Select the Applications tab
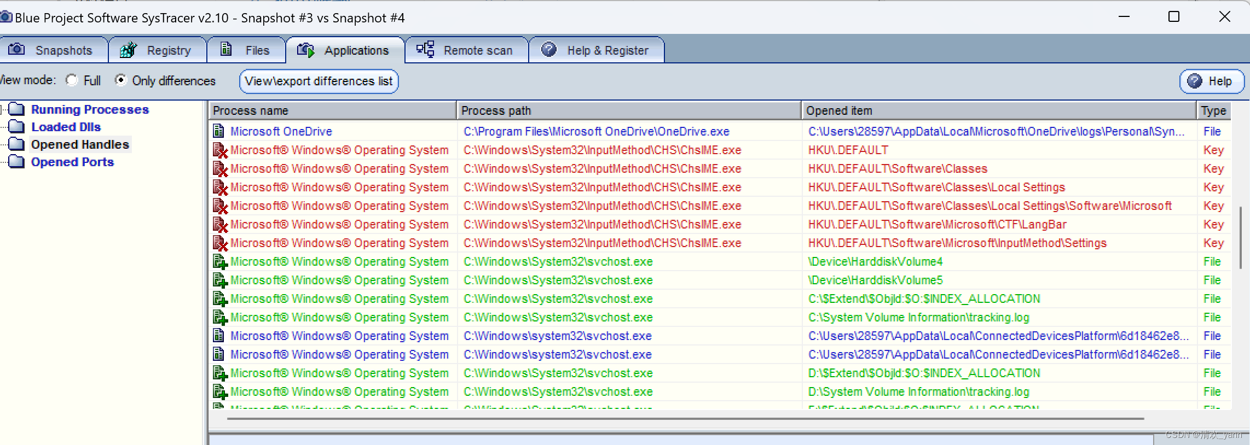The width and height of the screenshot is (1250, 445). [345, 50]
